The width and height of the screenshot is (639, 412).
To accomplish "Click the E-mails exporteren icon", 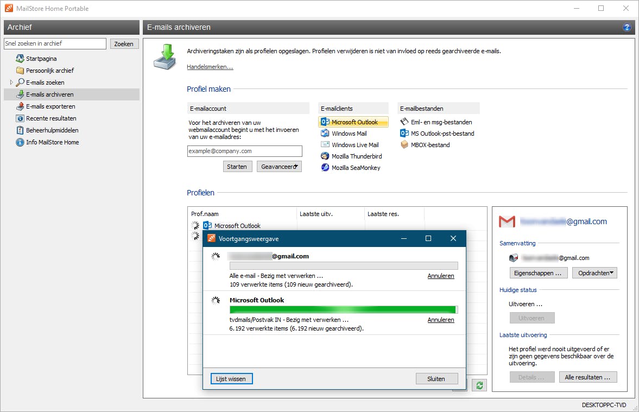I will [x=20, y=106].
